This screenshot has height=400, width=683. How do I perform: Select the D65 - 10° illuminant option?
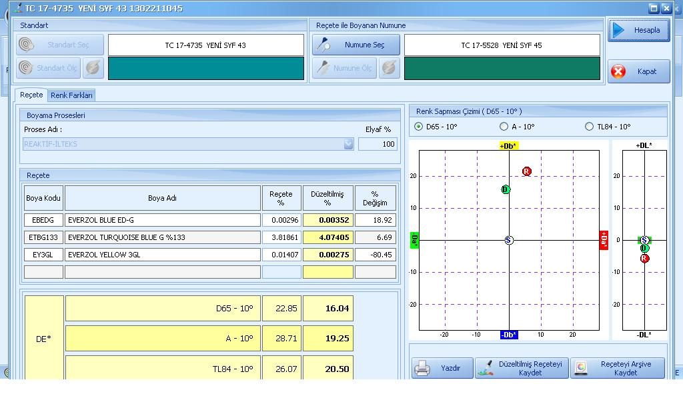click(x=419, y=127)
